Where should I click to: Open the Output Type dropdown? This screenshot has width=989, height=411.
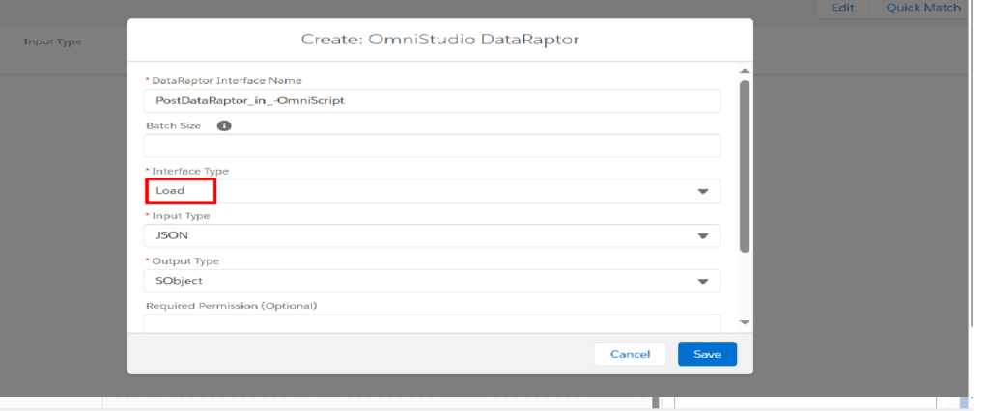click(x=432, y=281)
